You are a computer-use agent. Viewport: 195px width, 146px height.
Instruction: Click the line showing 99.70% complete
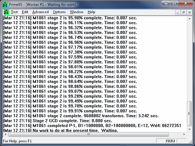70,106
